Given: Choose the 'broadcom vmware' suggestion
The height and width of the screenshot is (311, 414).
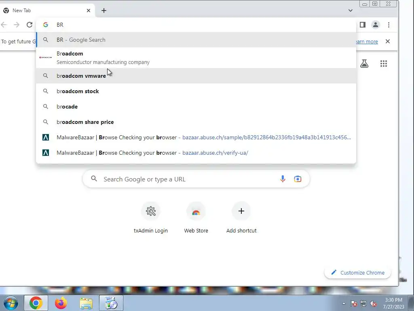Looking at the screenshot, I should click(x=196, y=76).
